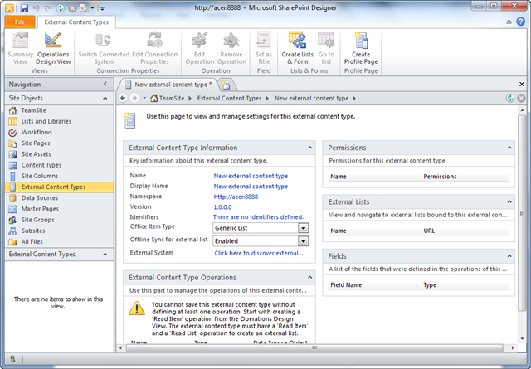531x369 pixels.
Task: Collapse External Content Types navigation section
Action: [x=105, y=255]
